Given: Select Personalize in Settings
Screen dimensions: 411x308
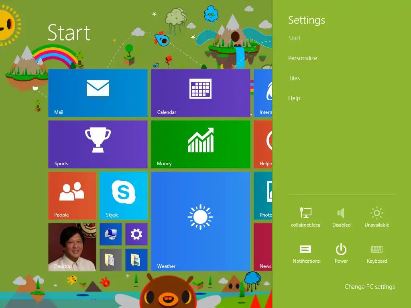Looking at the screenshot, I should tap(303, 58).
